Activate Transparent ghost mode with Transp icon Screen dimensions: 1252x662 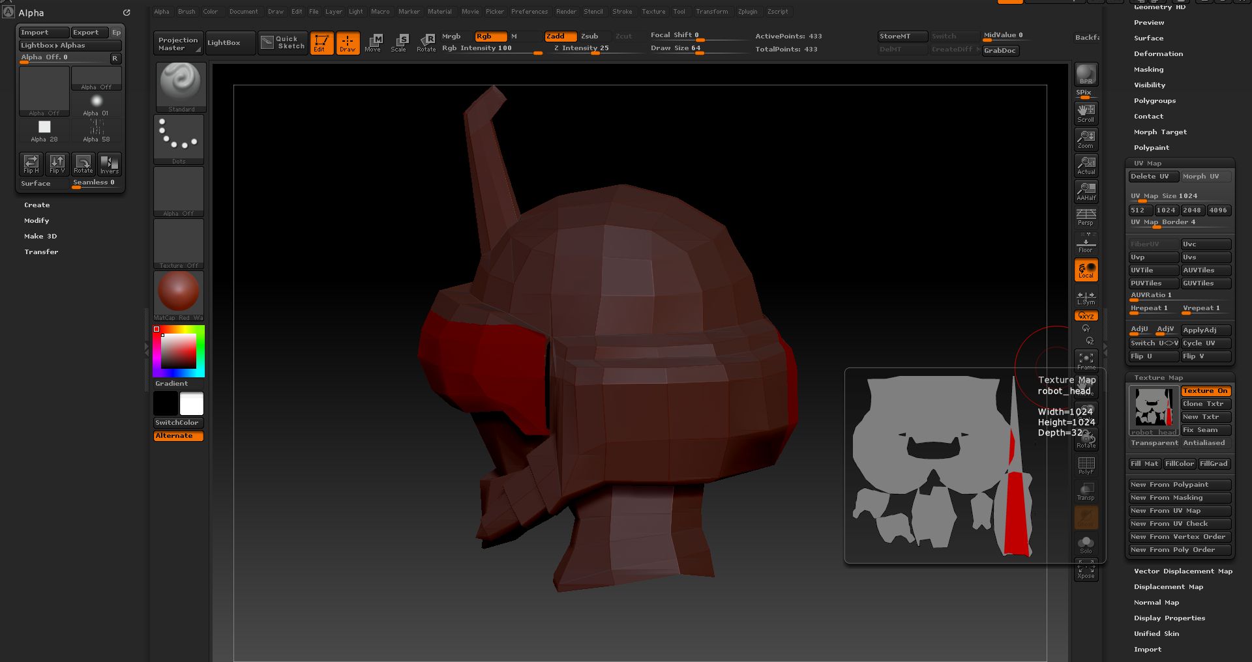(1085, 491)
